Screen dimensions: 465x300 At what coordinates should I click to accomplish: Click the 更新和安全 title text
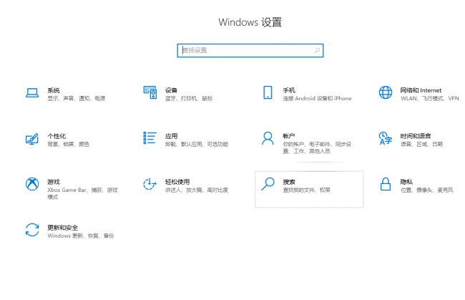[x=62, y=228]
